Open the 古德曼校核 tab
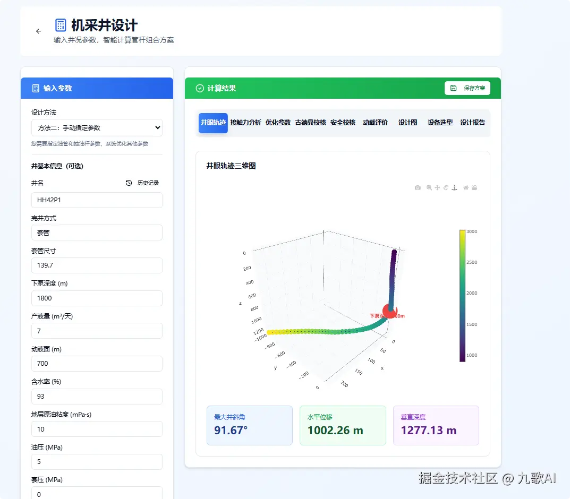Screen dimensions: 570x499 pyautogui.click(x=310, y=123)
